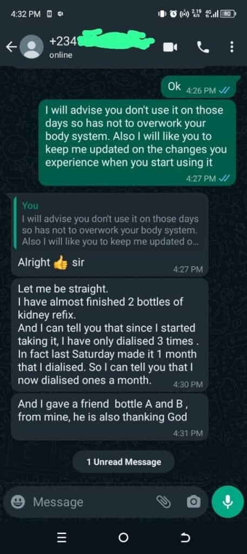Tap the paperclip attachment icon
Image resolution: width=247 pixels, height=554 pixels.
click(163, 502)
